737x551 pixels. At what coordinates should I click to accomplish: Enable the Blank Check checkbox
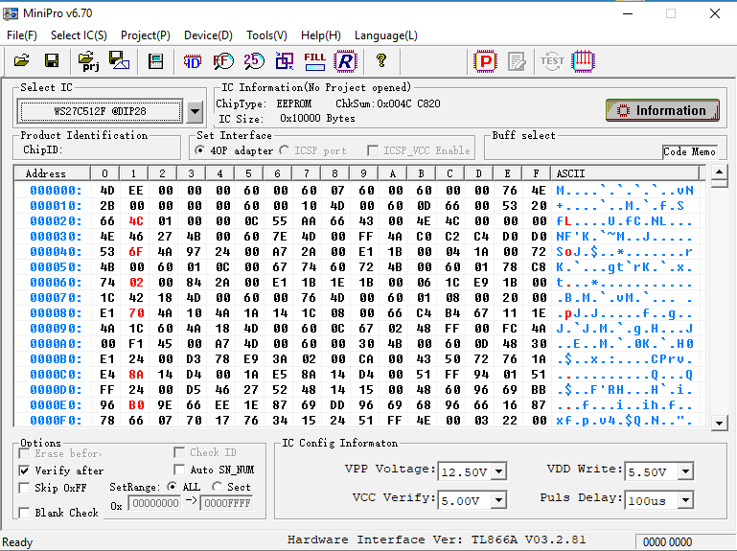(24, 513)
